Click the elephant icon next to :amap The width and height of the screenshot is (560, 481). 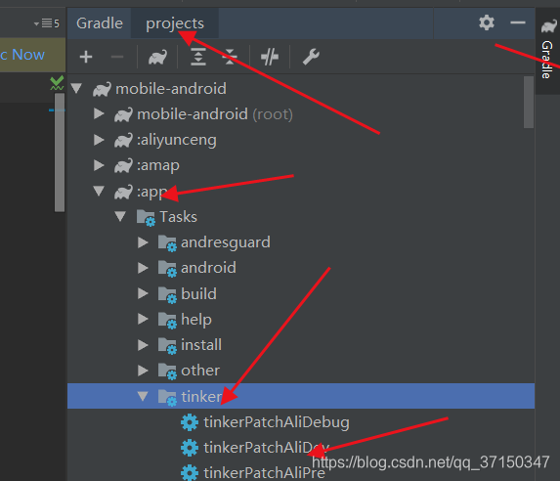click(123, 165)
